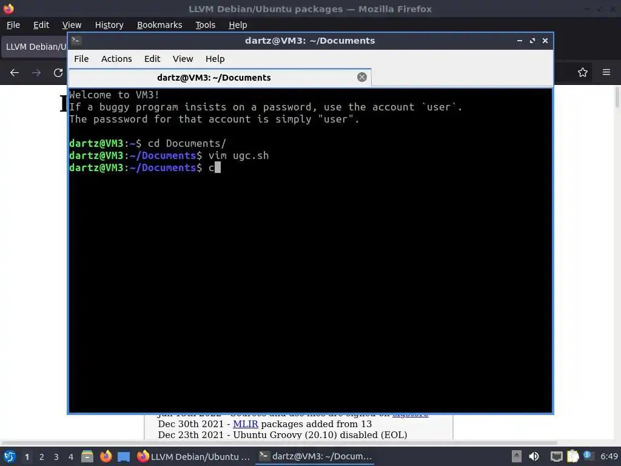The image size is (621, 466).
Task: Click the Firefox logo in the title bar
Action: point(8,8)
